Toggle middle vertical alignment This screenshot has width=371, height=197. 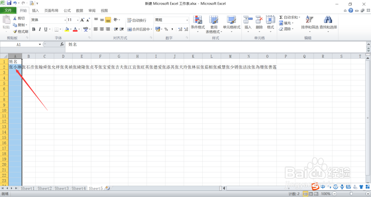pos(102,20)
